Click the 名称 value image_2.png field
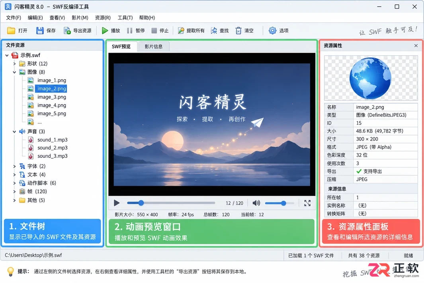The width and height of the screenshot is (424, 283). click(x=386, y=107)
